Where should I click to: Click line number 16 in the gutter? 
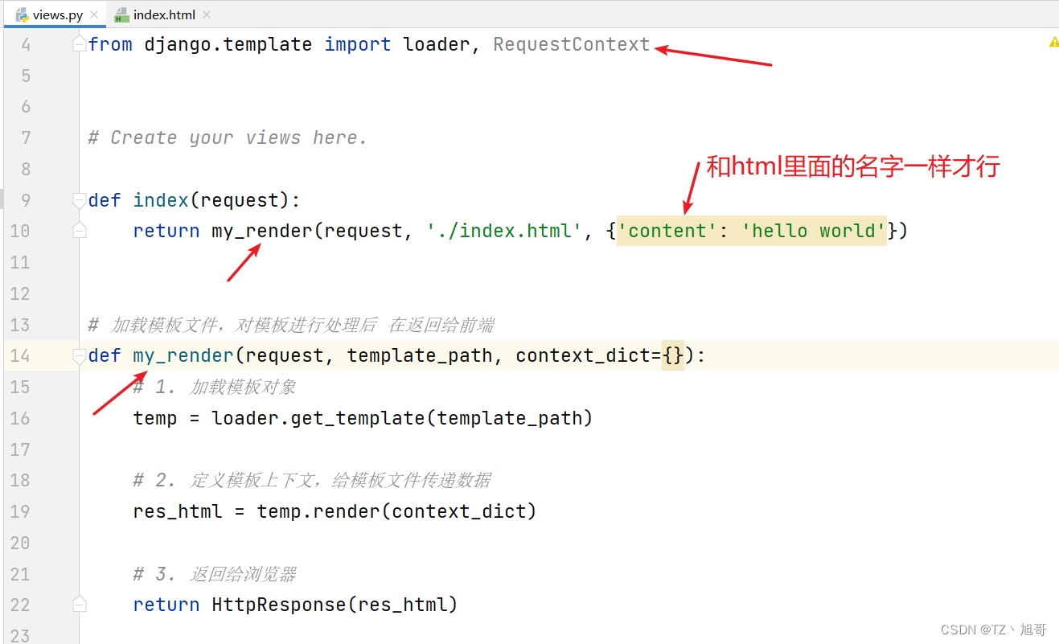[20, 418]
